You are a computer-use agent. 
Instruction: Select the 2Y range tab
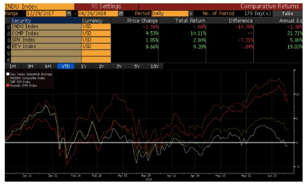[101, 67]
